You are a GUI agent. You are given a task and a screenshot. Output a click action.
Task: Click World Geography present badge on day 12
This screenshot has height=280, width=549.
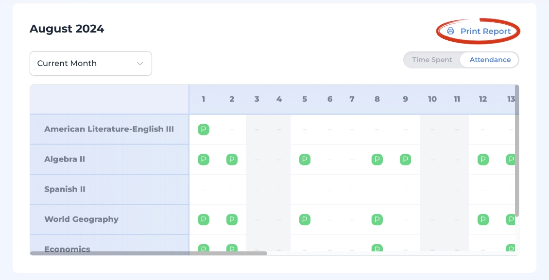pos(483,219)
